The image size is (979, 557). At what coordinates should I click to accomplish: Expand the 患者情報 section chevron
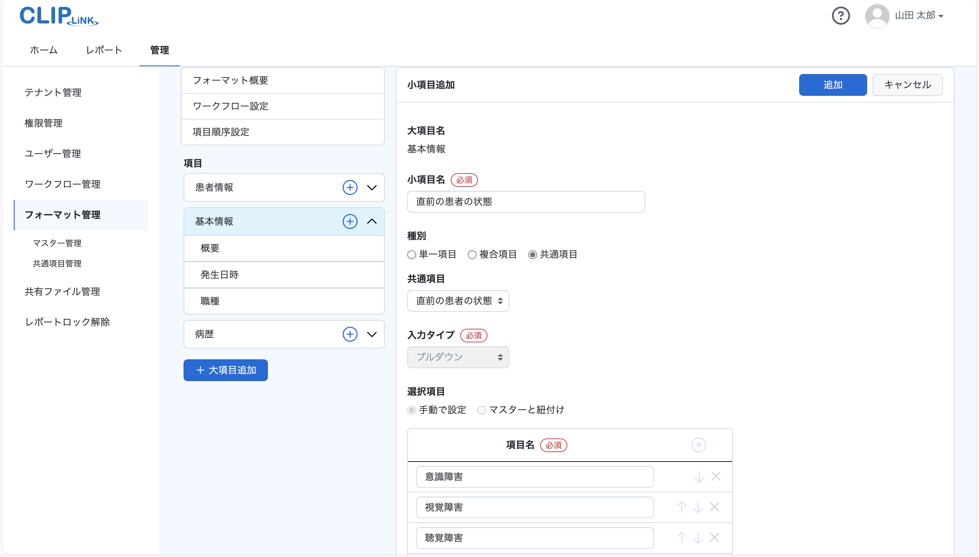pyautogui.click(x=372, y=187)
